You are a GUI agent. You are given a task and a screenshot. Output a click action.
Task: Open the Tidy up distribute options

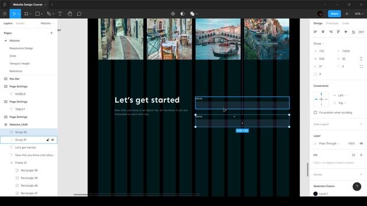[x=362, y=32]
